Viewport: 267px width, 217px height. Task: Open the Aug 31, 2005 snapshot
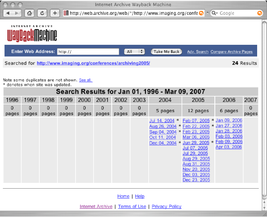coord(196,164)
